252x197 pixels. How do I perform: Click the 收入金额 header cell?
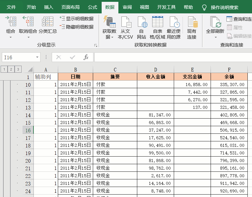pyautogui.click(x=156, y=77)
